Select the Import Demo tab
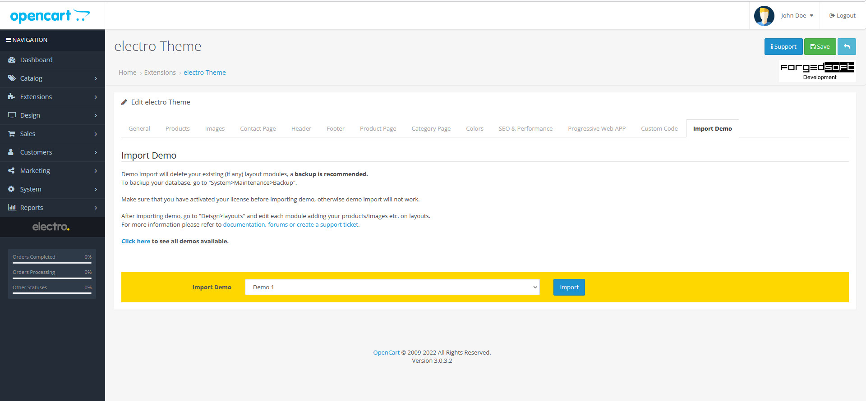The image size is (866, 401). 712,129
